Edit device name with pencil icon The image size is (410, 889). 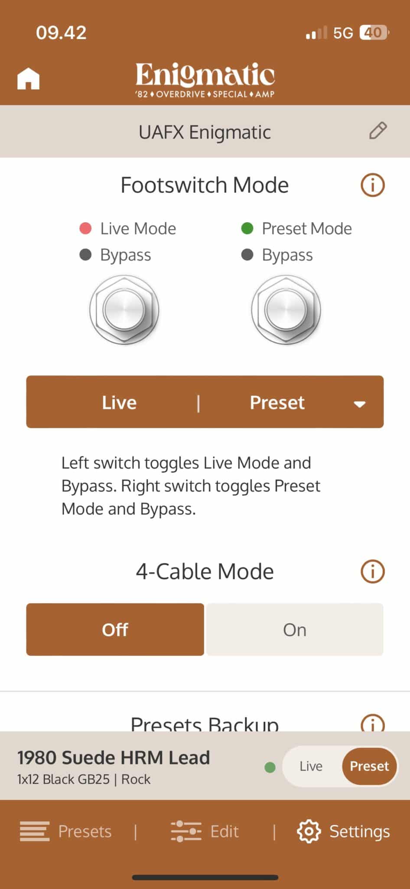(x=378, y=131)
